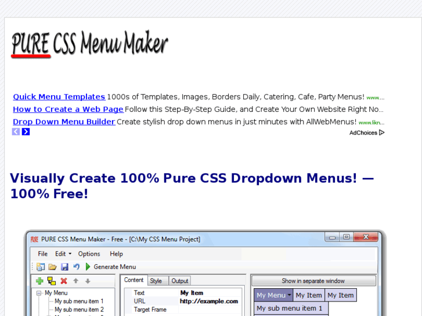This screenshot has height=316, width=422.
Task: Switch to the Output tab
Action: (180, 281)
